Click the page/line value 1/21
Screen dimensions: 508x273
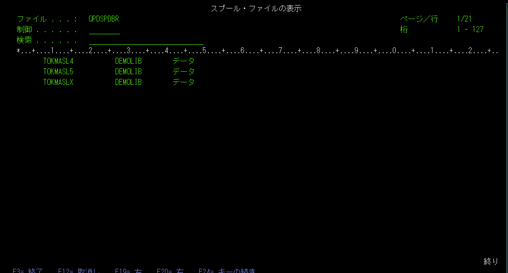464,19
